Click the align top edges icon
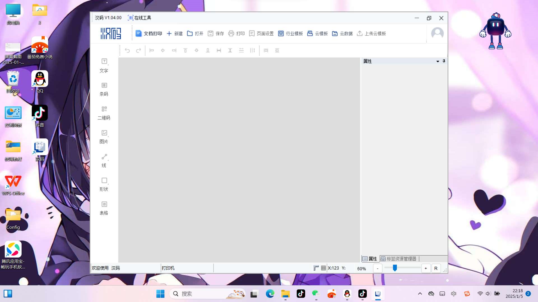Image resolution: width=538 pixels, height=302 pixels. pyautogui.click(x=185, y=50)
